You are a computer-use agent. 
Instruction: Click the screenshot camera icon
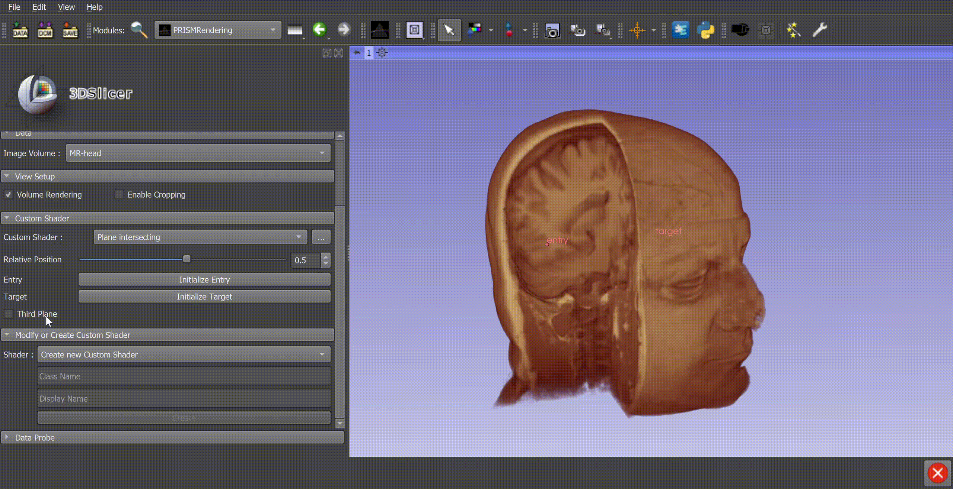click(552, 30)
